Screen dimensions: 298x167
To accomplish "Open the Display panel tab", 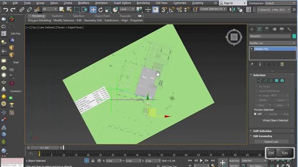I will [282, 29].
